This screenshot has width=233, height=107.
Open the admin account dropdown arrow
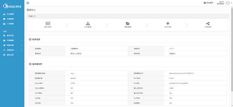232,3
